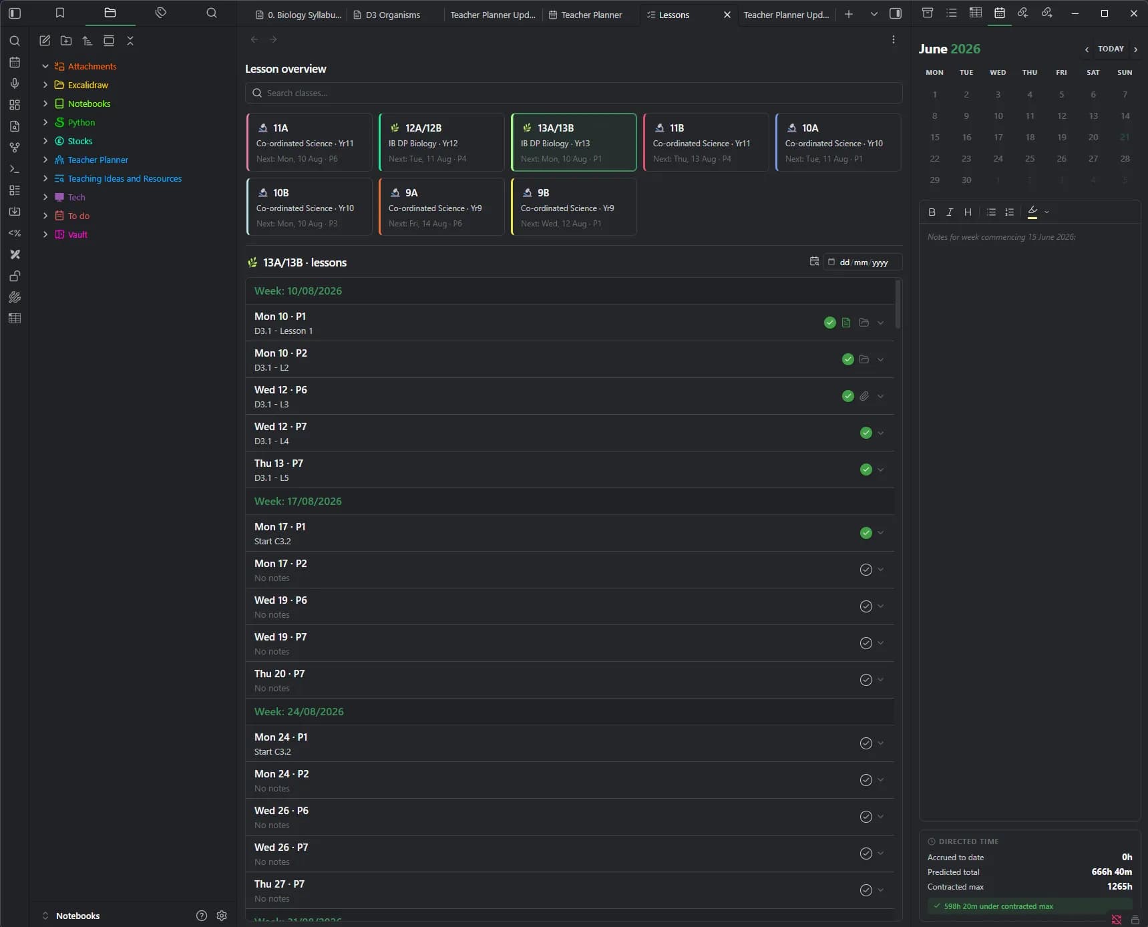
Task: Expand the Teacher Planner folder
Action: (x=45, y=160)
